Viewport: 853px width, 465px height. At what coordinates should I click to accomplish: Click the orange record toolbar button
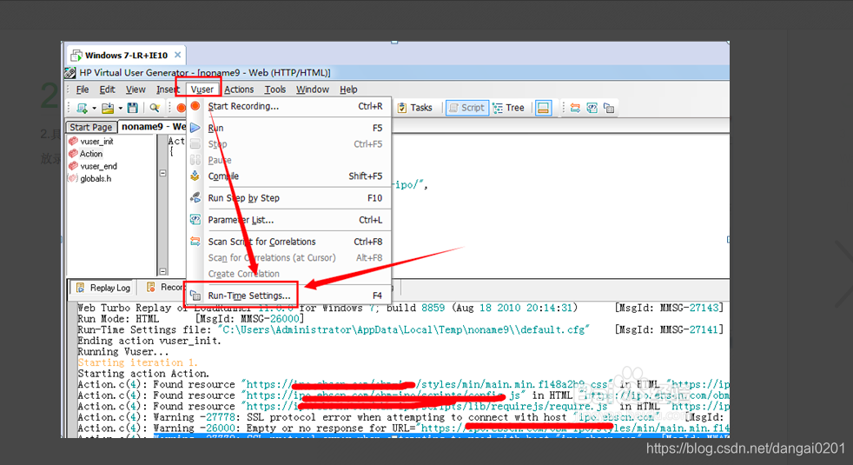[x=182, y=108]
